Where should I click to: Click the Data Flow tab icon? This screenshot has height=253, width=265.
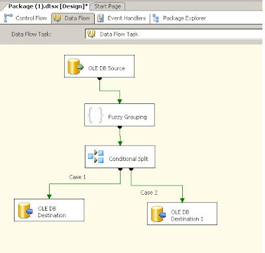click(x=58, y=18)
